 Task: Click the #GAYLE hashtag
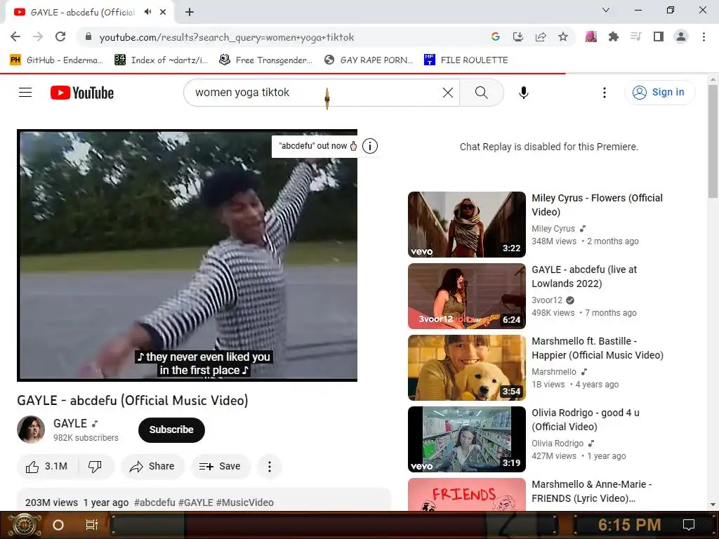(196, 503)
